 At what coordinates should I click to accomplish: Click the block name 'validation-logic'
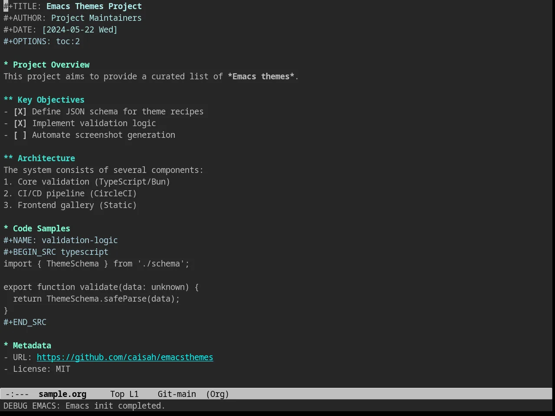[x=80, y=240]
